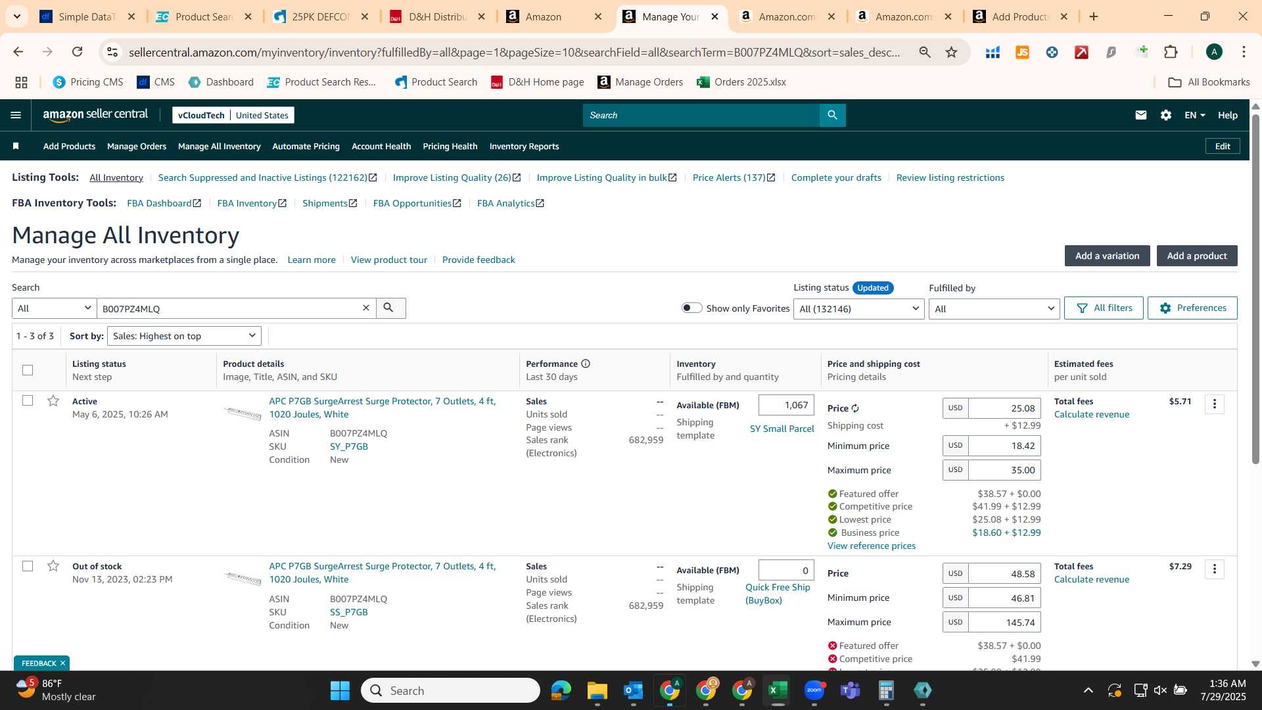The image size is (1262, 710).
Task: Open the FBA Dashboard link
Action: tap(164, 203)
